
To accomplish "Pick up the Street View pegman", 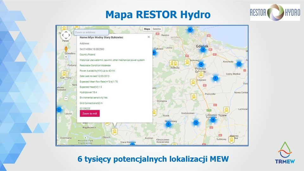I will (x=66, y=48).
